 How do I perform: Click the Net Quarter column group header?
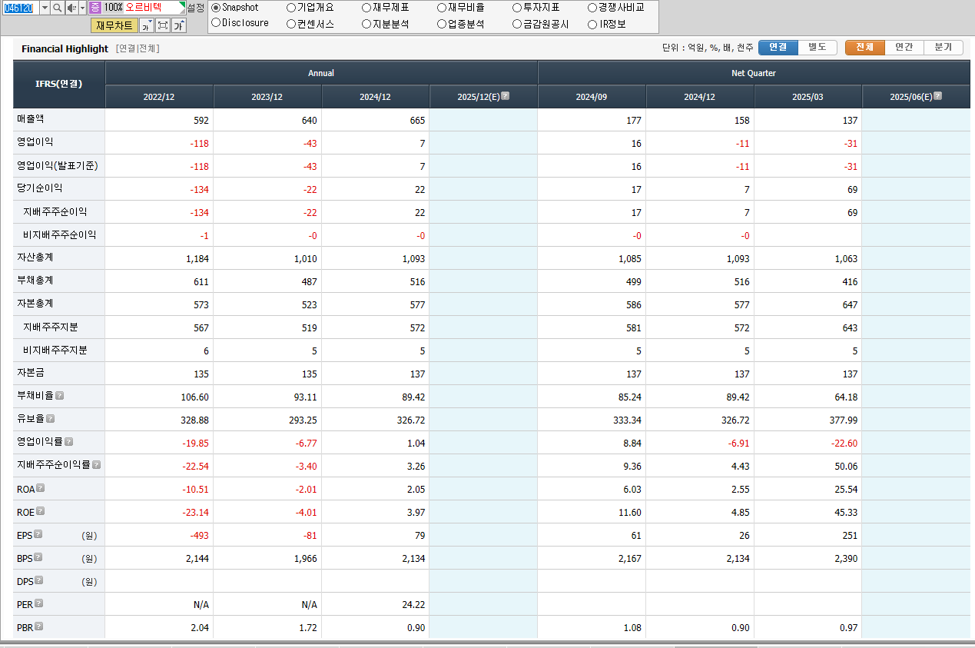pos(754,73)
